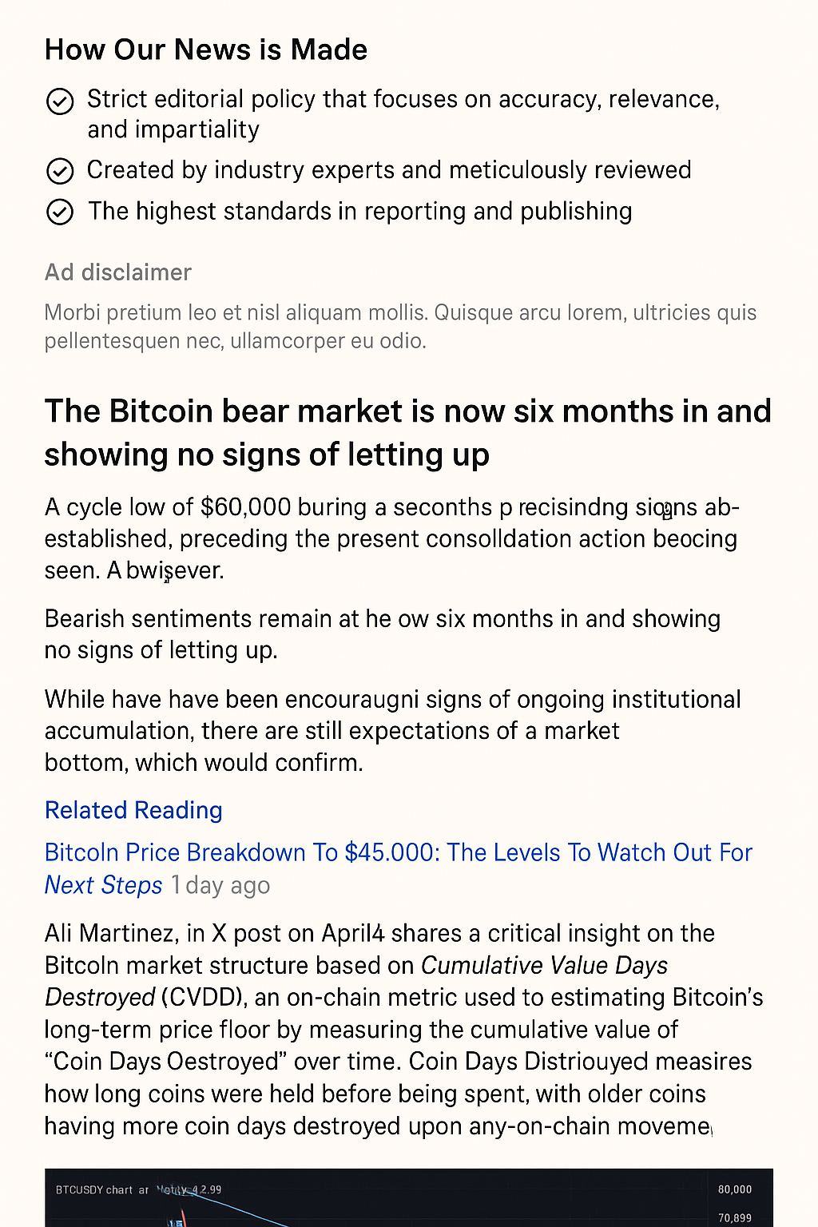Click the Ad disclaimer heading

tap(117, 272)
